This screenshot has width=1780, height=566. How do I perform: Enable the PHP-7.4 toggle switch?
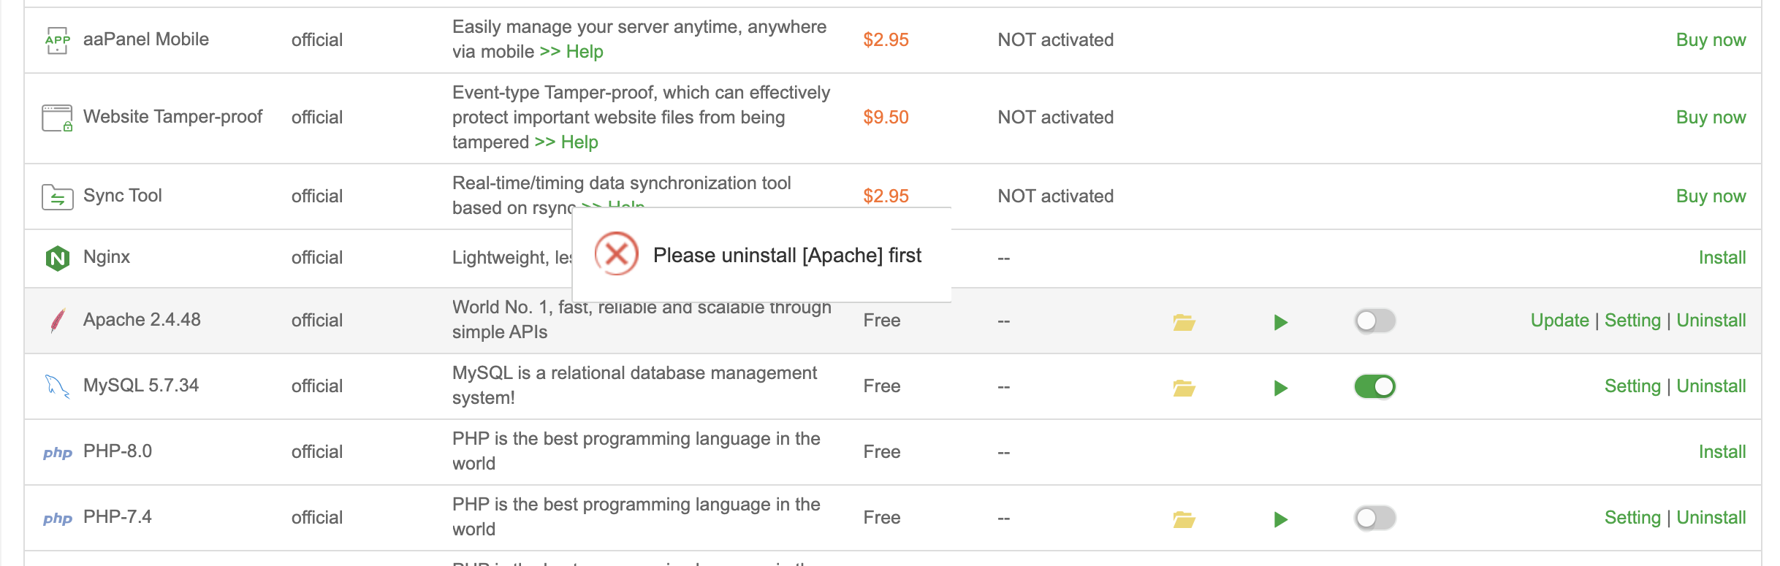coord(1374,518)
